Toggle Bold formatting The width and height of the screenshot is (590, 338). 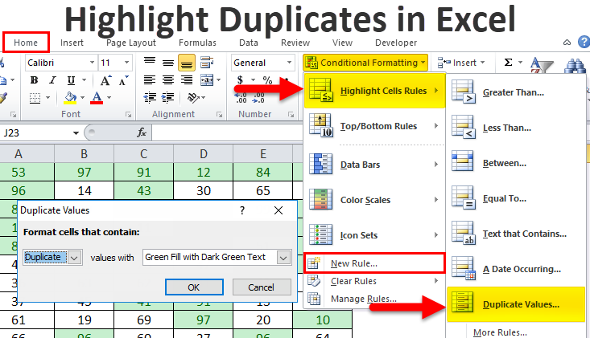coord(35,80)
